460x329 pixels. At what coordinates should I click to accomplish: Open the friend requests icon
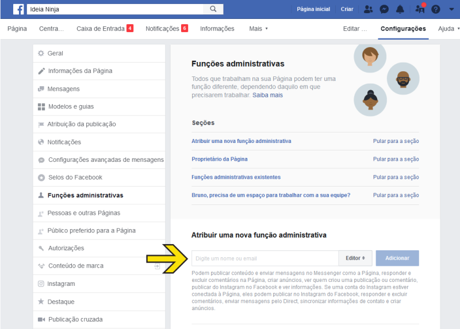point(369,9)
